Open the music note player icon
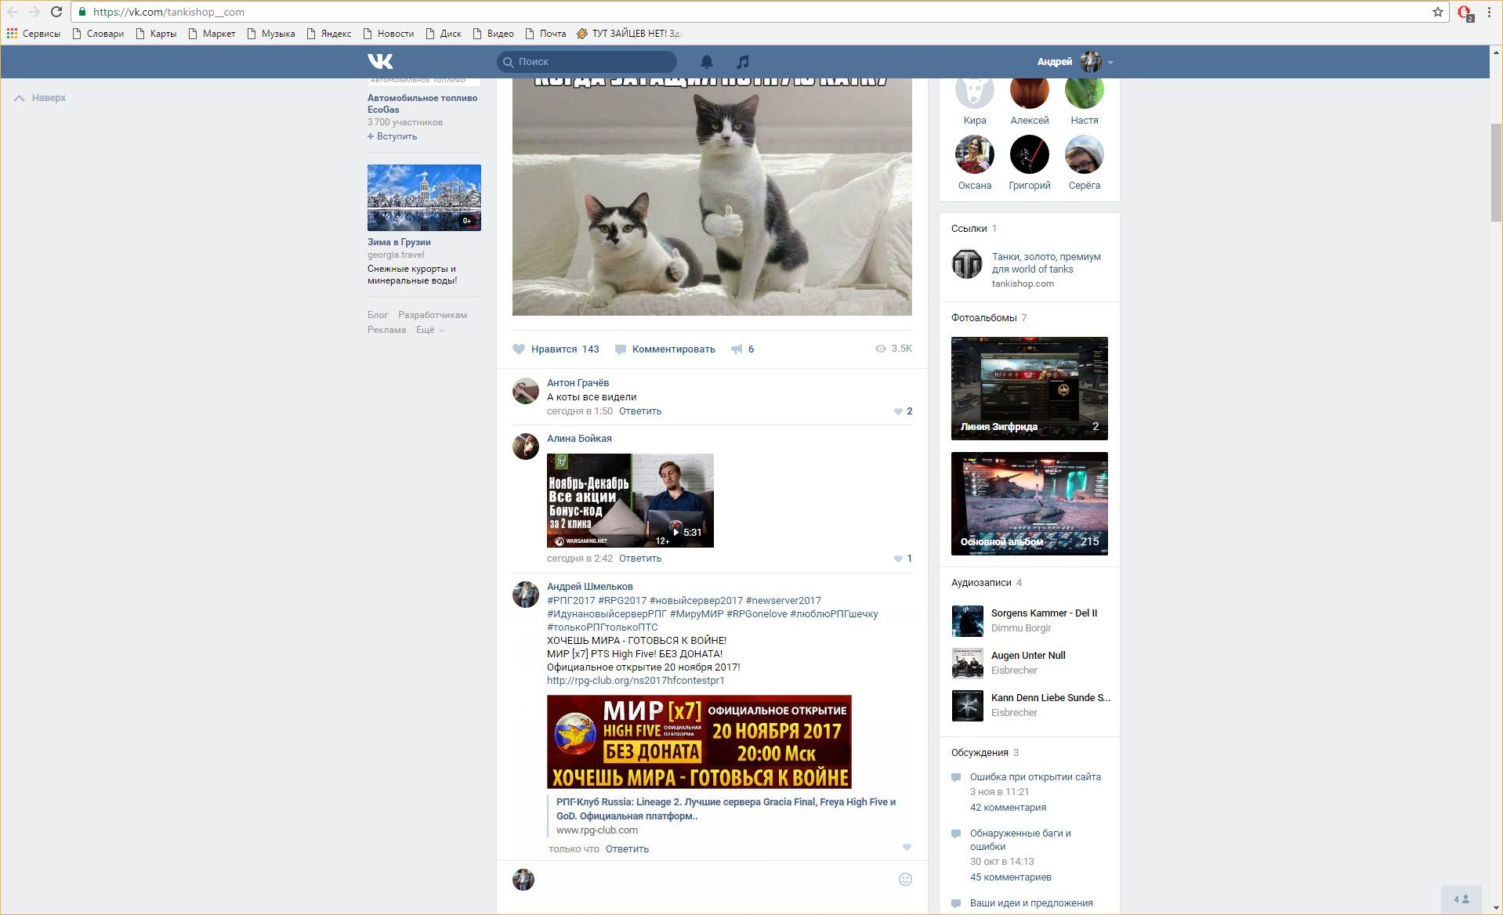This screenshot has height=915, width=1503. click(743, 61)
